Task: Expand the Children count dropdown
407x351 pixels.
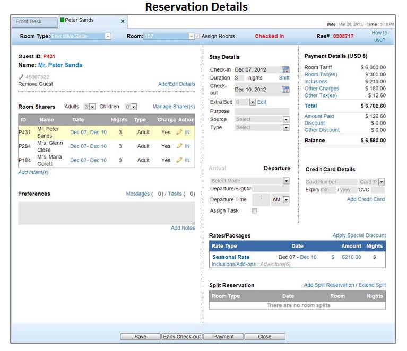Action: tap(134, 107)
